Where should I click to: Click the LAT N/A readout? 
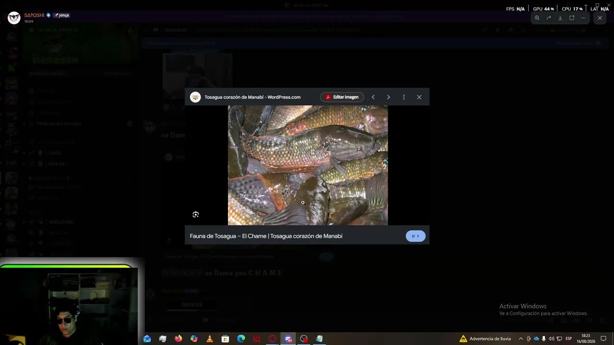[x=600, y=9]
